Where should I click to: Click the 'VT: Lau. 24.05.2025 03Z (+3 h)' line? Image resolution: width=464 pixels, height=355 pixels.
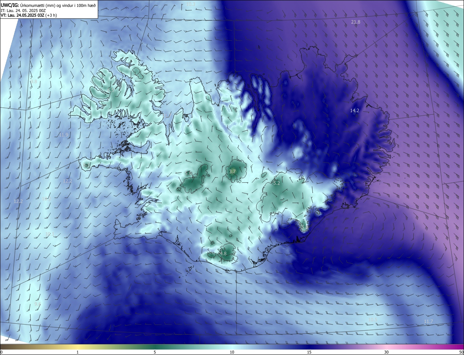[x=29, y=15]
